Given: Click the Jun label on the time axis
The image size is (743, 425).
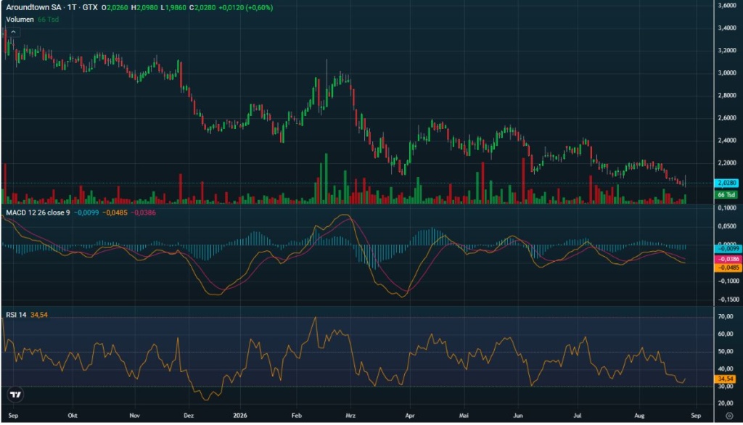Looking at the screenshot, I should click(518, 416).
